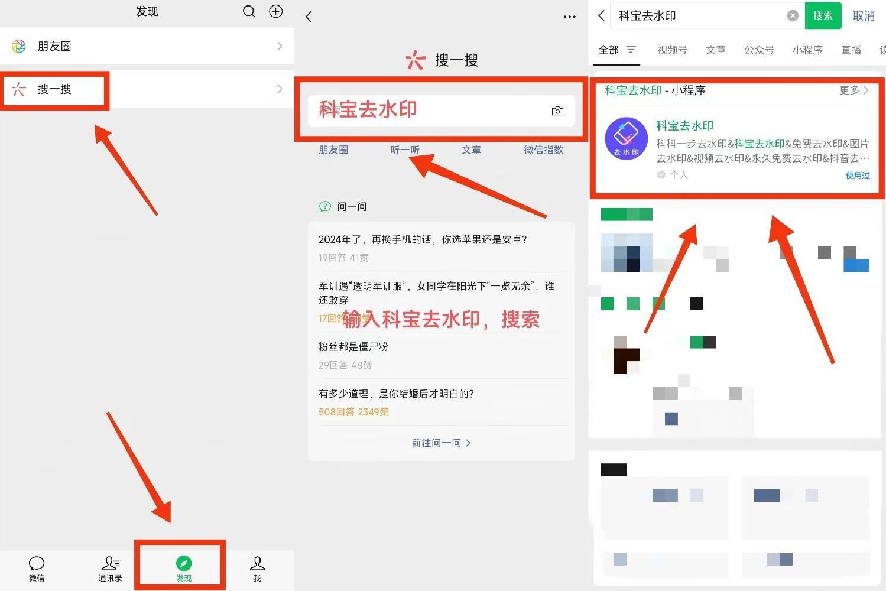
Task: Tap the 使用过 used label
Action: click(x=858, y=176)
